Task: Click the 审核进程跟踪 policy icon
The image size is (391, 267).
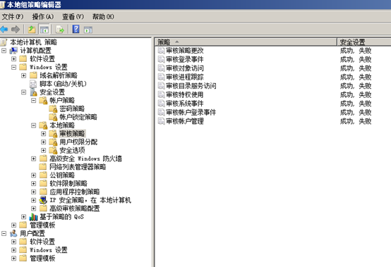Action: [x=162, y=77]
